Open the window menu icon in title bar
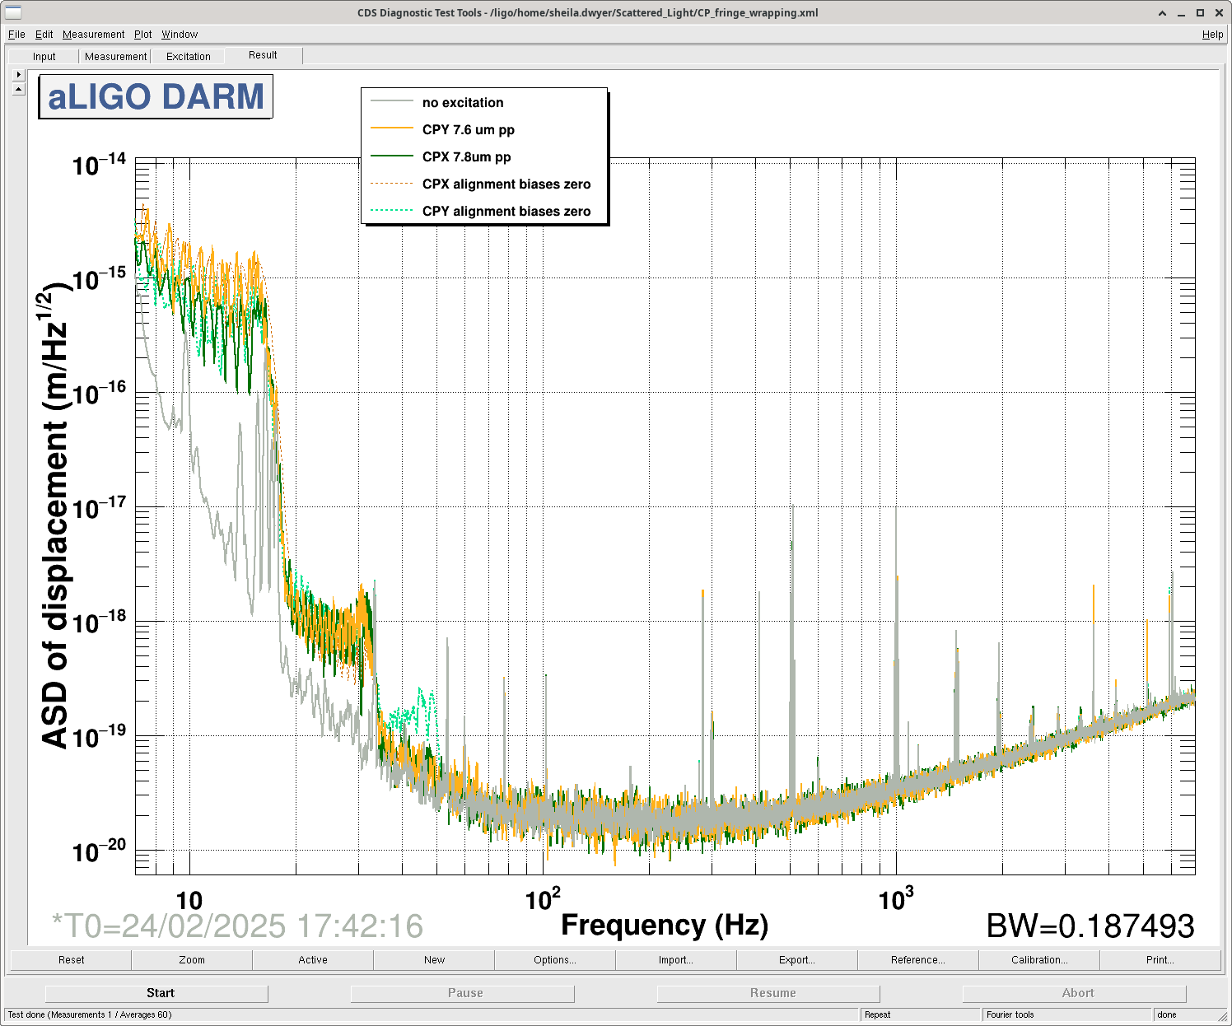 coord(13,12)
